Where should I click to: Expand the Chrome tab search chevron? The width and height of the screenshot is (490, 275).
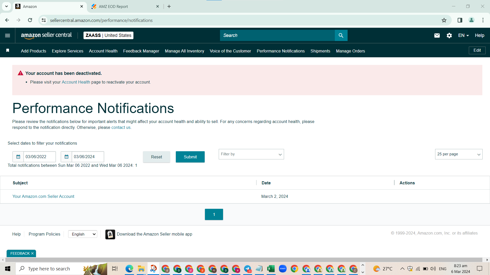[6, 6]
